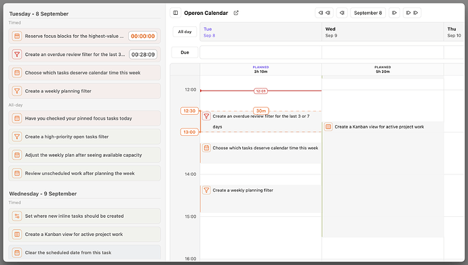Click filter icon of 'Create an overdue review filter' sidebar task
This screenshot has width=468, height=265.
[17, 55]
